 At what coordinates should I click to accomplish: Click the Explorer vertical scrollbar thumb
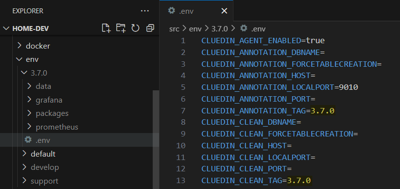point(156,139)
